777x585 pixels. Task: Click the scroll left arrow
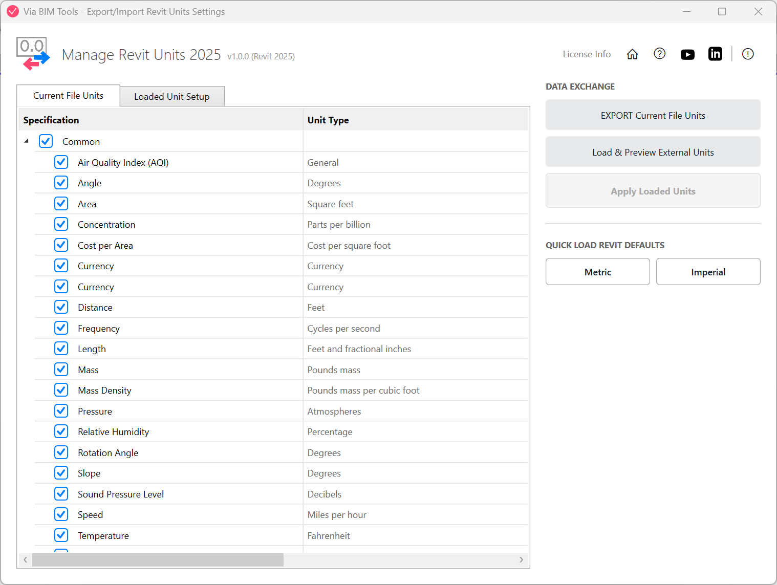click(25, 559)
